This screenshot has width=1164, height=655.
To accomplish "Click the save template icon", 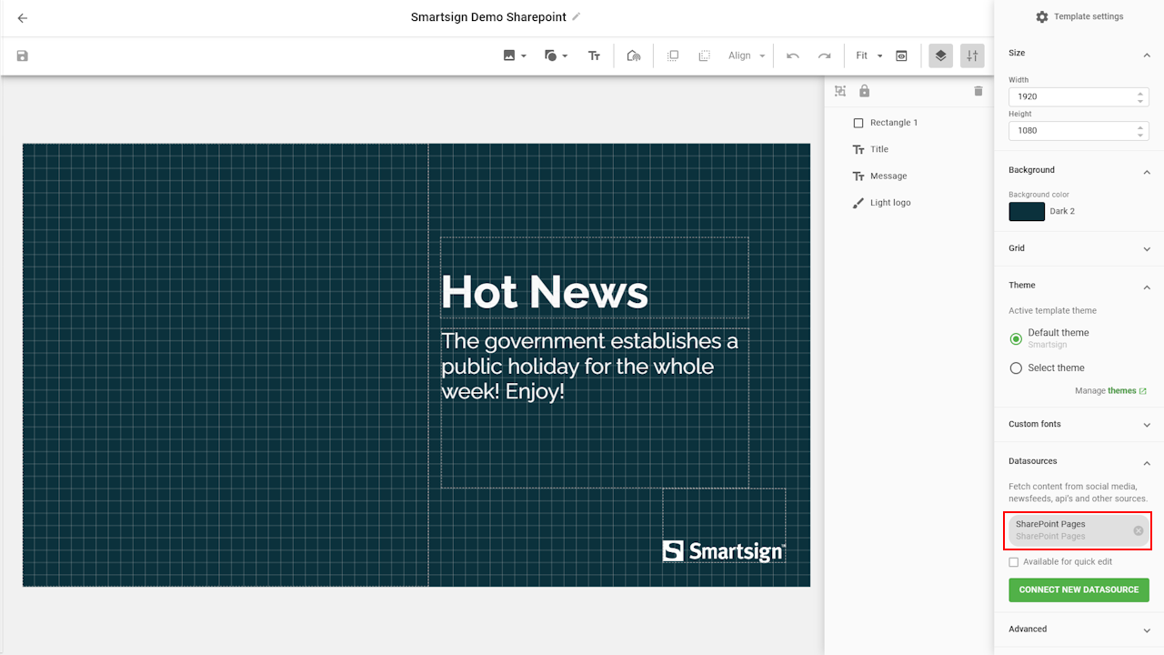I will [x=23, y=55].
